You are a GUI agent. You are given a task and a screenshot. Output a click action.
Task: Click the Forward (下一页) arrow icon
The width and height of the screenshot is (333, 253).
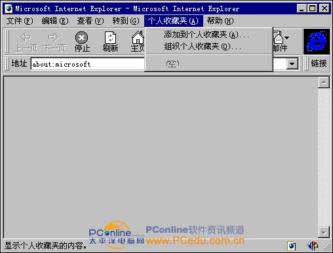point(54,37)
